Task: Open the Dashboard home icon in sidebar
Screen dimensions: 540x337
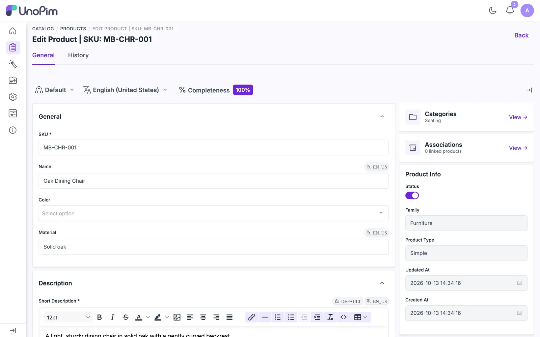Action: pyautogui.click(x=13, y=31)
